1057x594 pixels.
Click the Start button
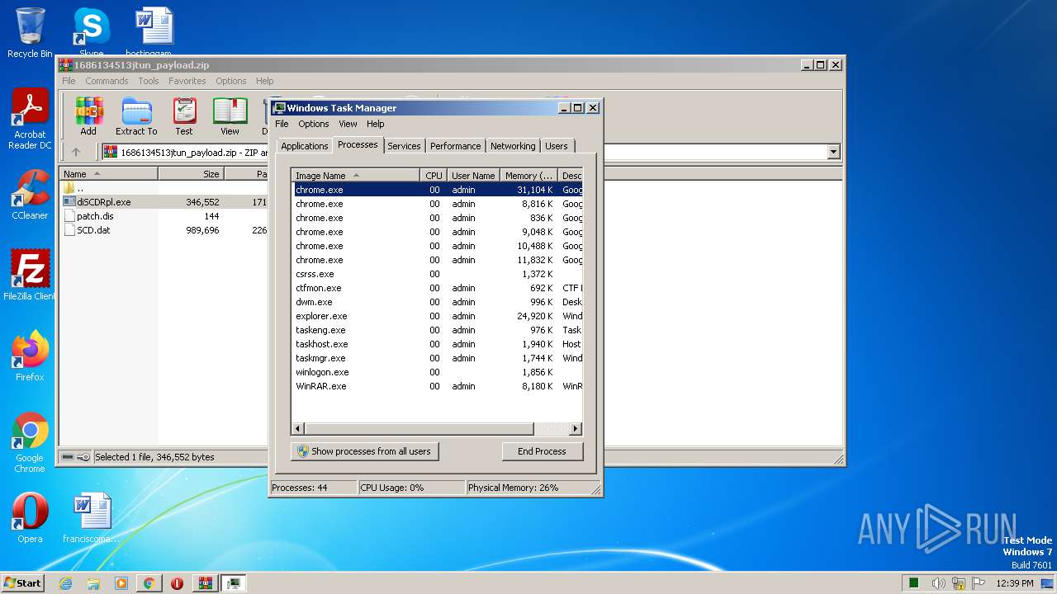point(23,583)
